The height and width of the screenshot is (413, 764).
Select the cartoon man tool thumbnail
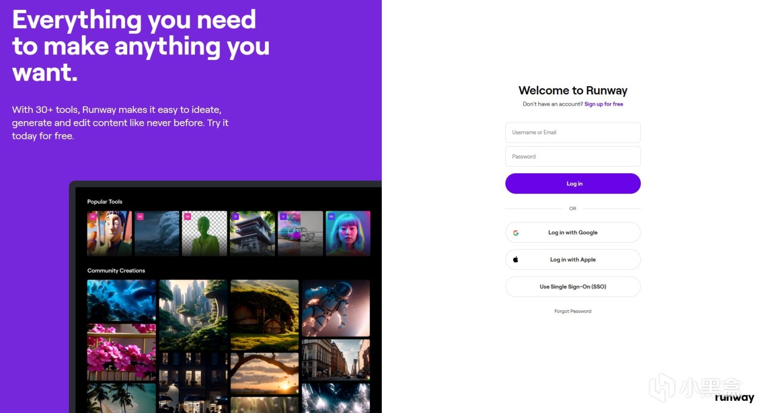click(109, 233)
